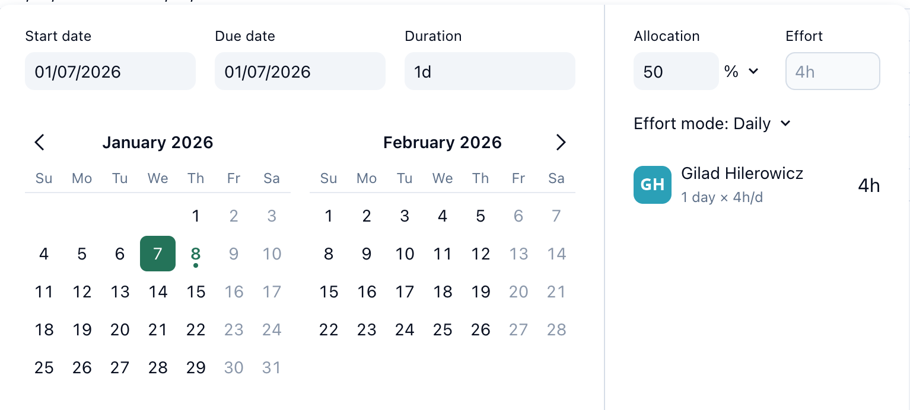Image resolution: width=910 pixels, height=410 pixels.
Task: Choose January 29 in the calendar
Action: (x=196, y=368)
